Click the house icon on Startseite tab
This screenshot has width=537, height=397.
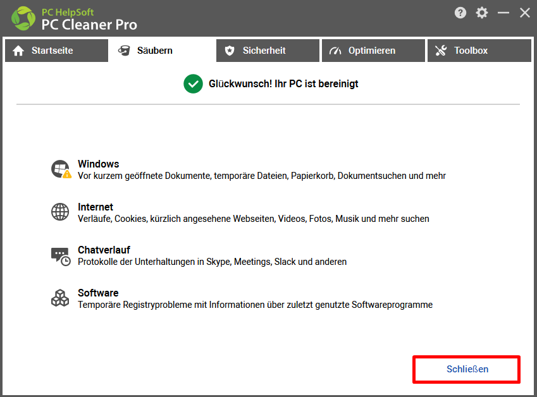pyautogui.click(x=18, y=51)
